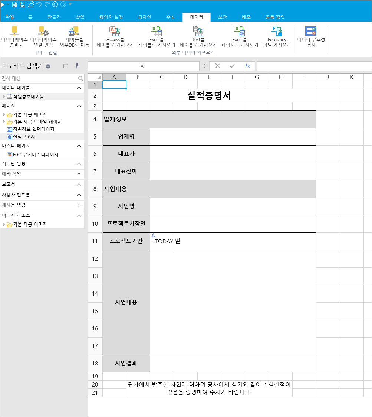Collapse the 데이터 테이블 section
The height and width of the screenshot is (417, 372).
[x=79, y=88]
